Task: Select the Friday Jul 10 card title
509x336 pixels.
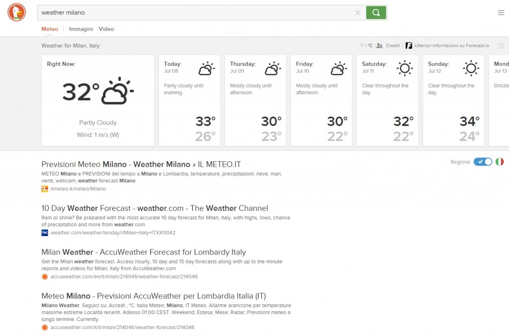Action: click(x=305, y=67)
